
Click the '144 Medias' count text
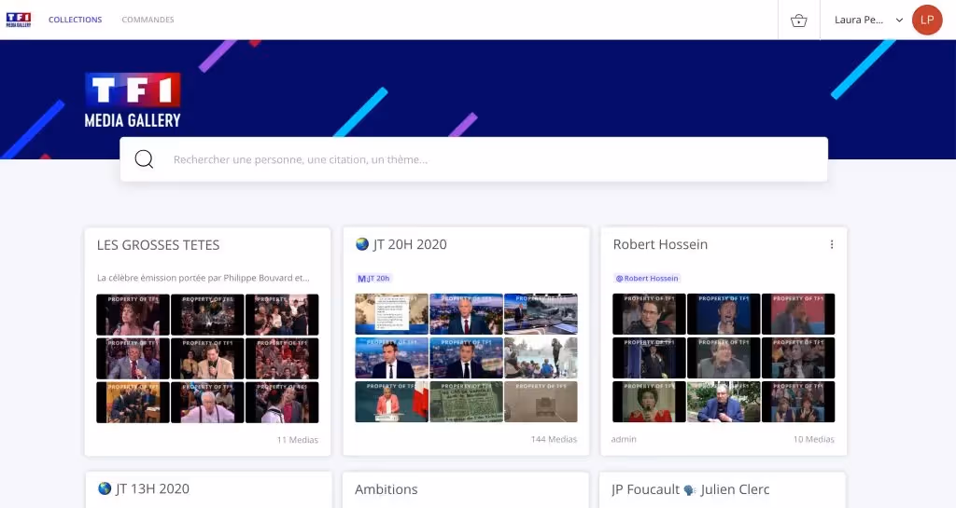pos(554,439)
